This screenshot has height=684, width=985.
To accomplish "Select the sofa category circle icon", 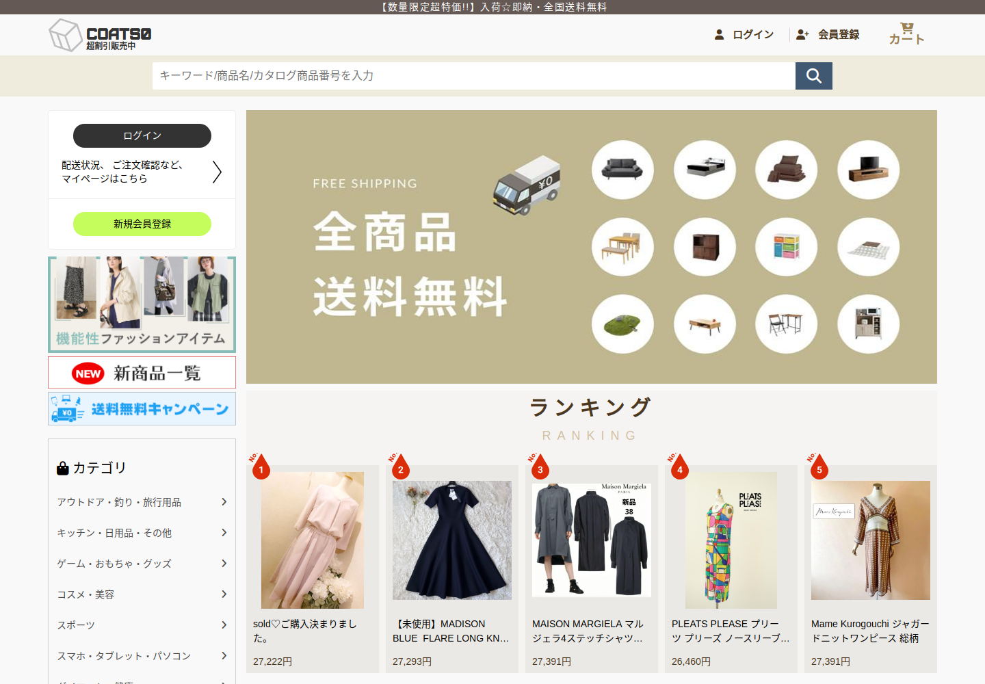I will pyautogui.click(x=622, y=170).
